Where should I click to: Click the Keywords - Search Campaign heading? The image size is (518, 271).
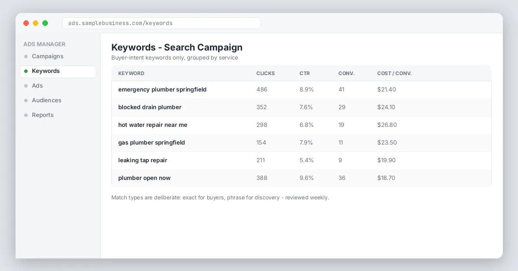point(177,47)
